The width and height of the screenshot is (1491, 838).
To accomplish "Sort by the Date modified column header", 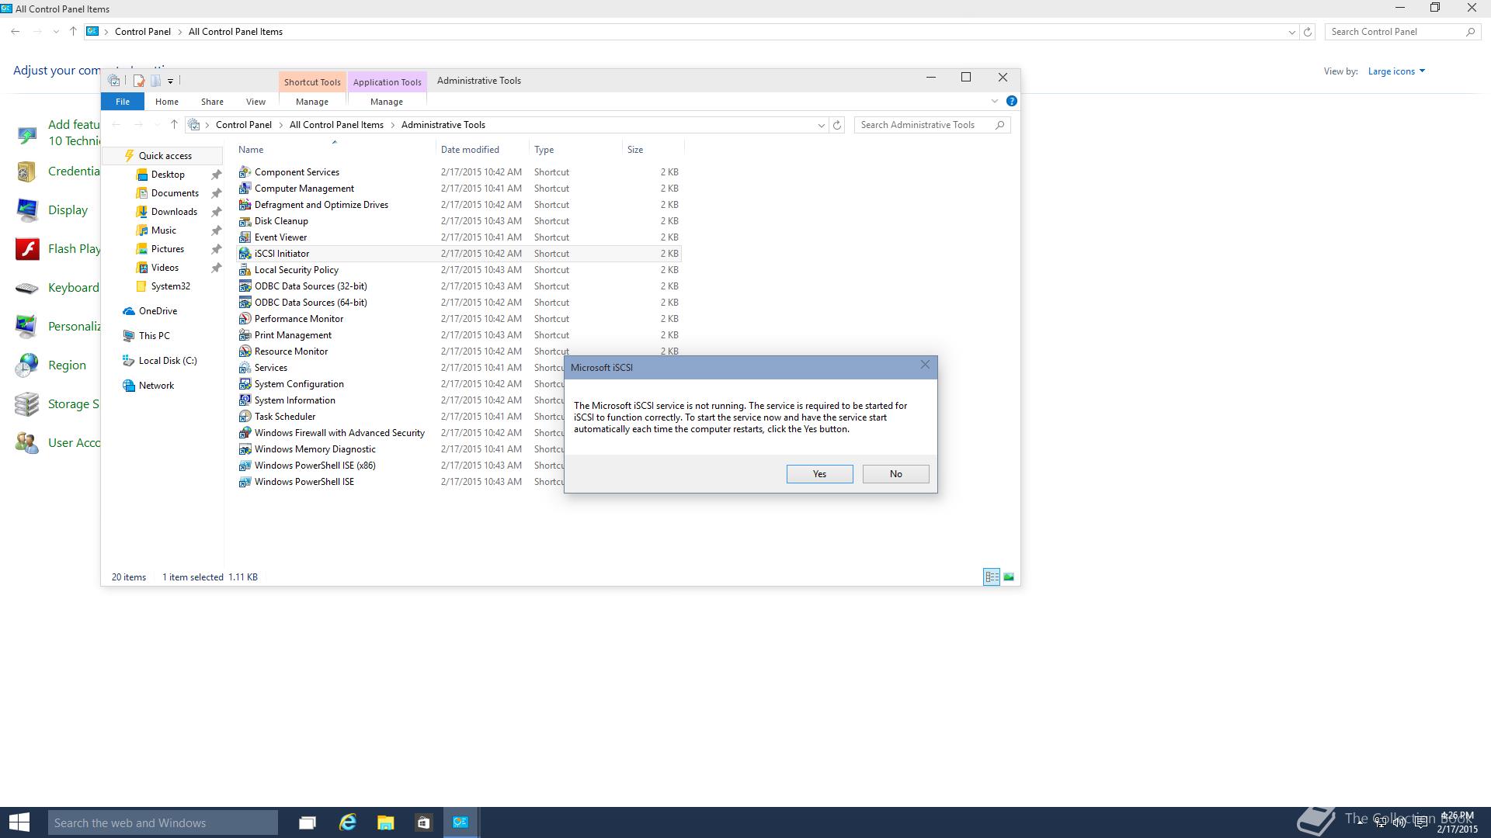I will point(482,150).
